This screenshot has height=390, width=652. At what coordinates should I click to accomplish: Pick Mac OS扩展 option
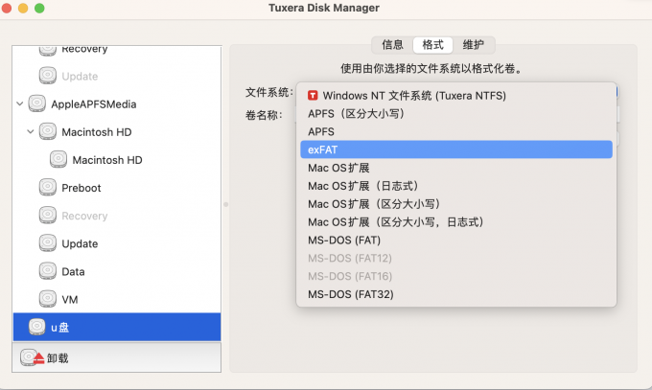(456, 168)
